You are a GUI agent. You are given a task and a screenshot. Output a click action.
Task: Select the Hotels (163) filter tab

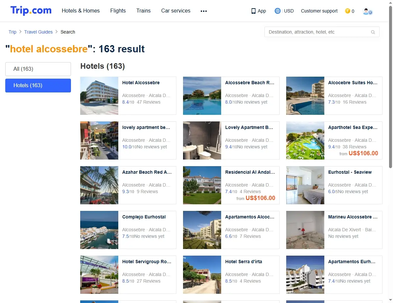coord(38,85)
